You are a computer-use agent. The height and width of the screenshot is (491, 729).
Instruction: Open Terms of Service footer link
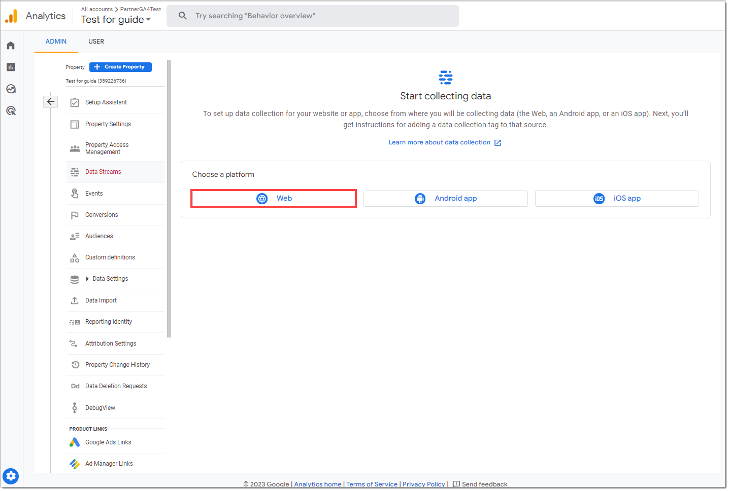pyautogui.click(x=372, y=484)
